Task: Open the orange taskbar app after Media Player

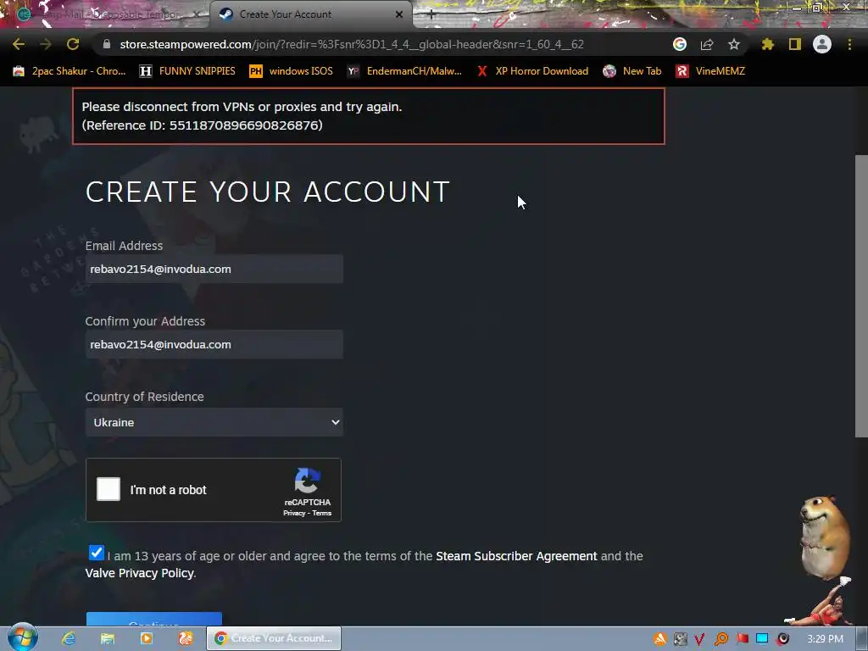Action: pyautogui.click(x=186, y=638)
